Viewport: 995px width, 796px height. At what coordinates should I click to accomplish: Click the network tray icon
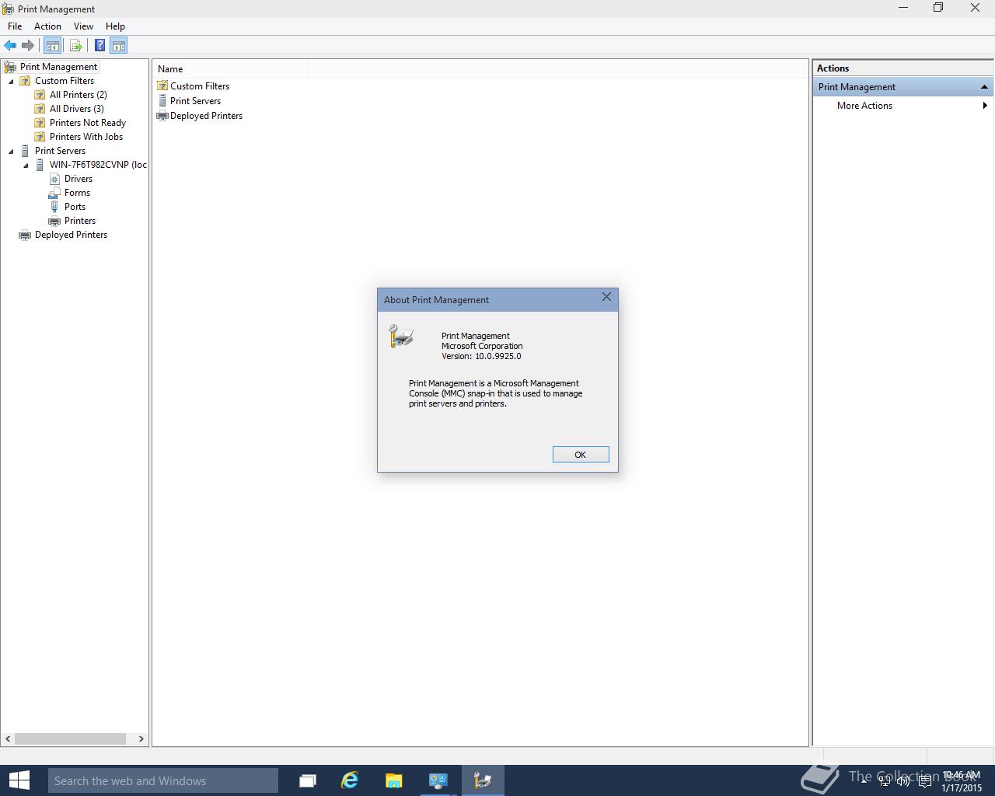tap(885, 781)
